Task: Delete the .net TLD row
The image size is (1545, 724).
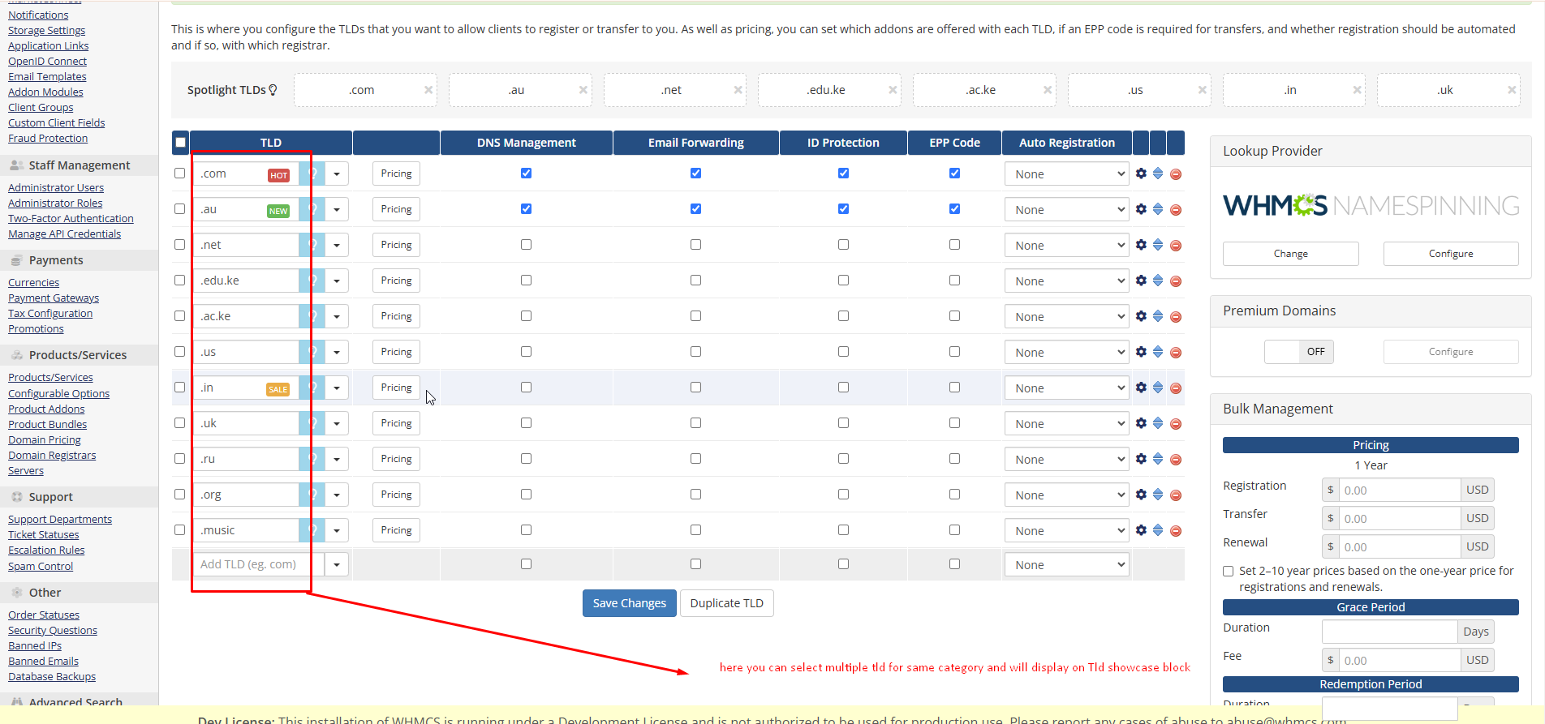Action: pyautogui.click(x=1176, y=246)
